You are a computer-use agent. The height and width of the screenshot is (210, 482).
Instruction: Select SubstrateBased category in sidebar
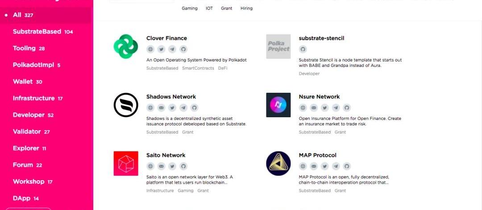click(42, 32)
